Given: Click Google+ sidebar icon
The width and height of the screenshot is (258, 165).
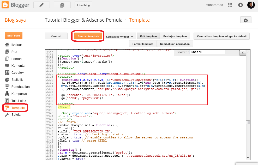Looking at the screenshot, I should click(7, 73).
